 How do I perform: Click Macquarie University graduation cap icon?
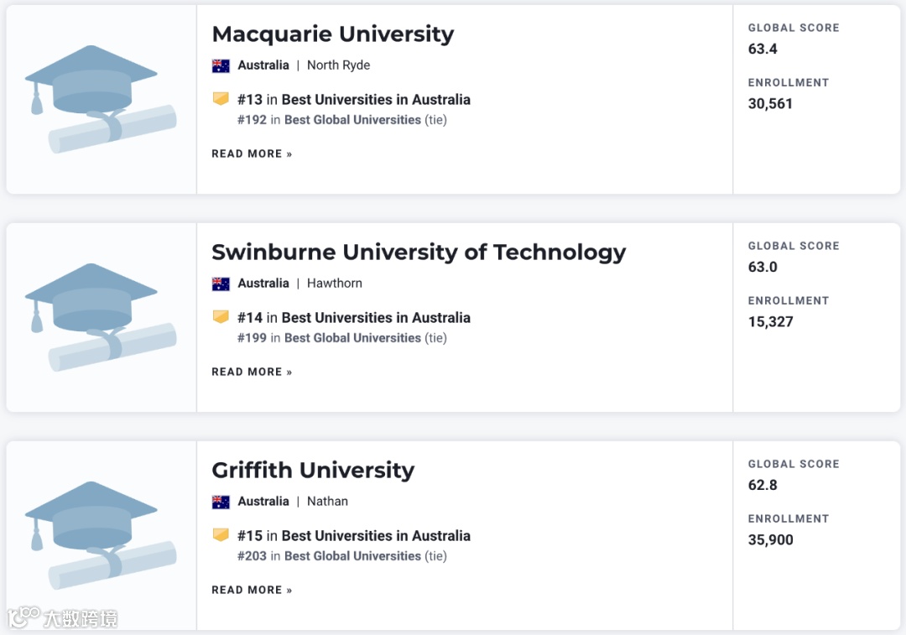tap(101, 99)
